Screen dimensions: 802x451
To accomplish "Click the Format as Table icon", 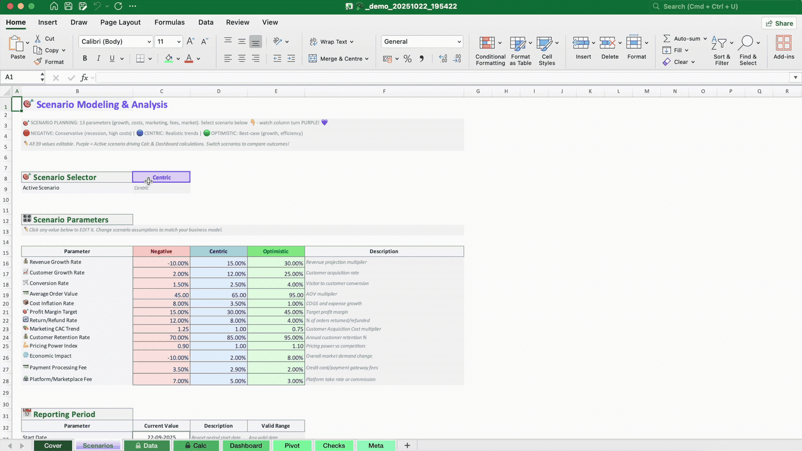I will [x=517, y=43].
